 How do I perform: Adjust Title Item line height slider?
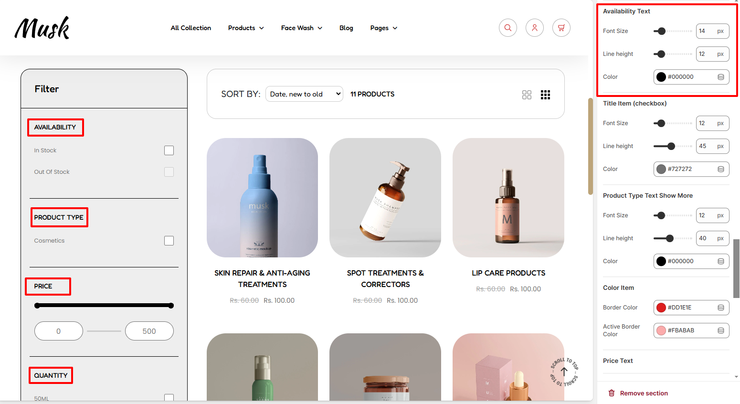pos(671,146)
